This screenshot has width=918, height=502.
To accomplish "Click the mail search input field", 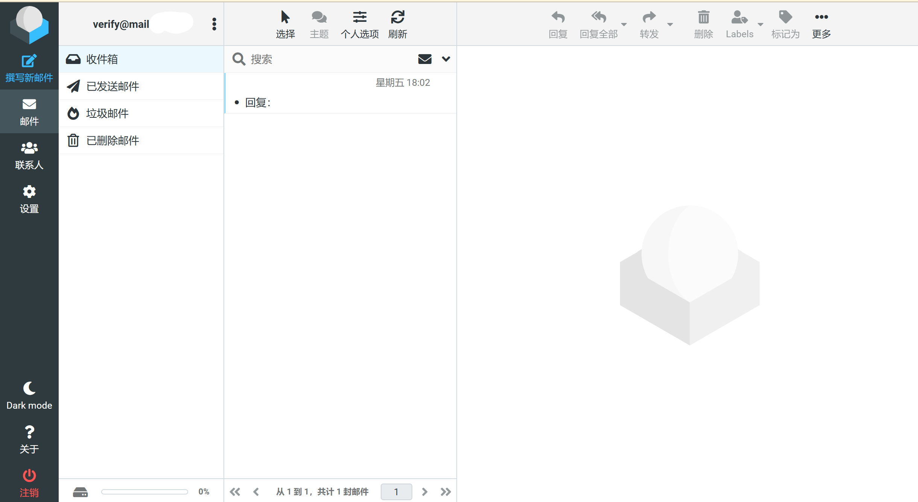I will (x=330, y=59).
